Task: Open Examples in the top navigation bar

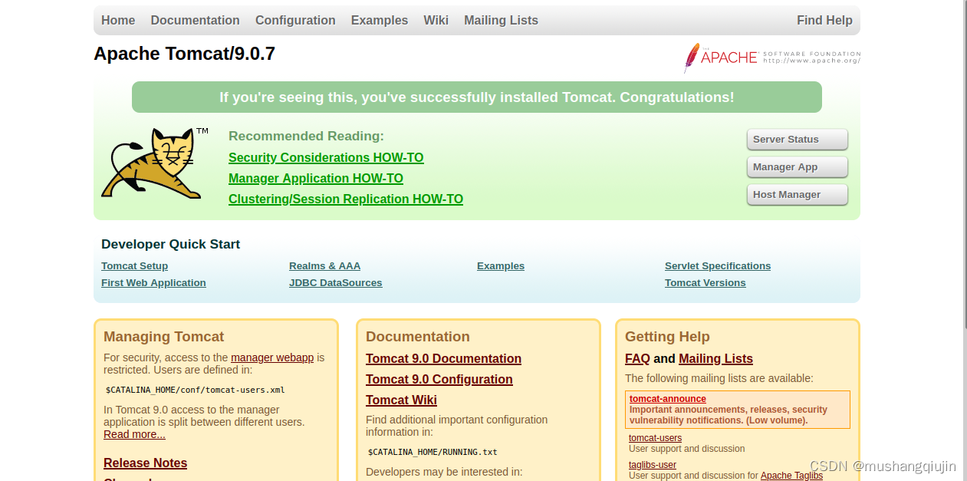Action: (380, 21)
